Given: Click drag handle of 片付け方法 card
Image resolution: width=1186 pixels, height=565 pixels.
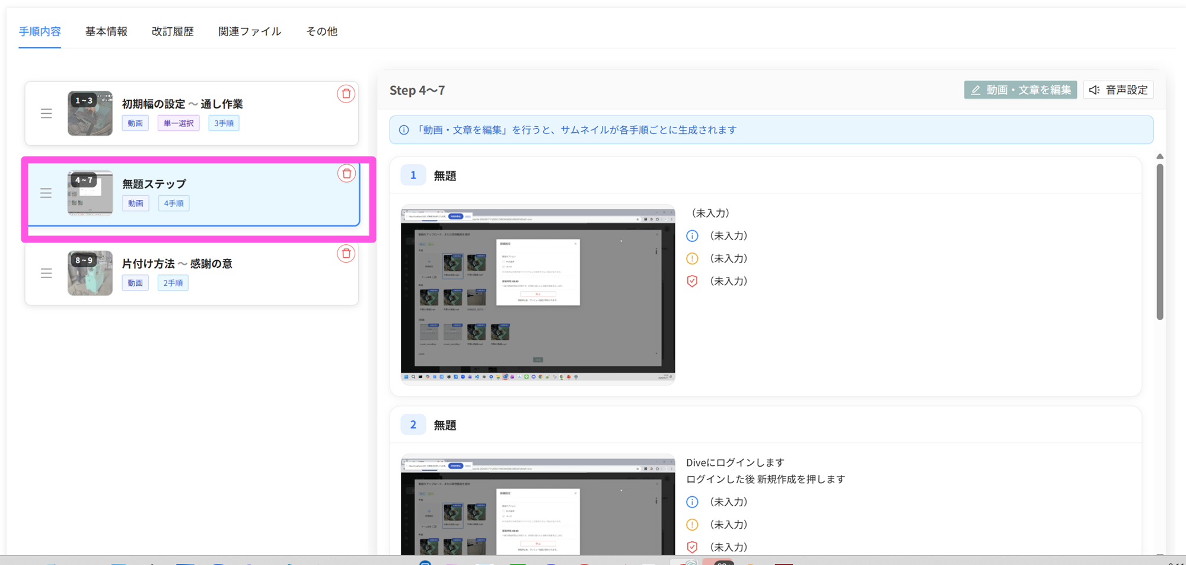Looking at the screenshot, I should [46, 273].
